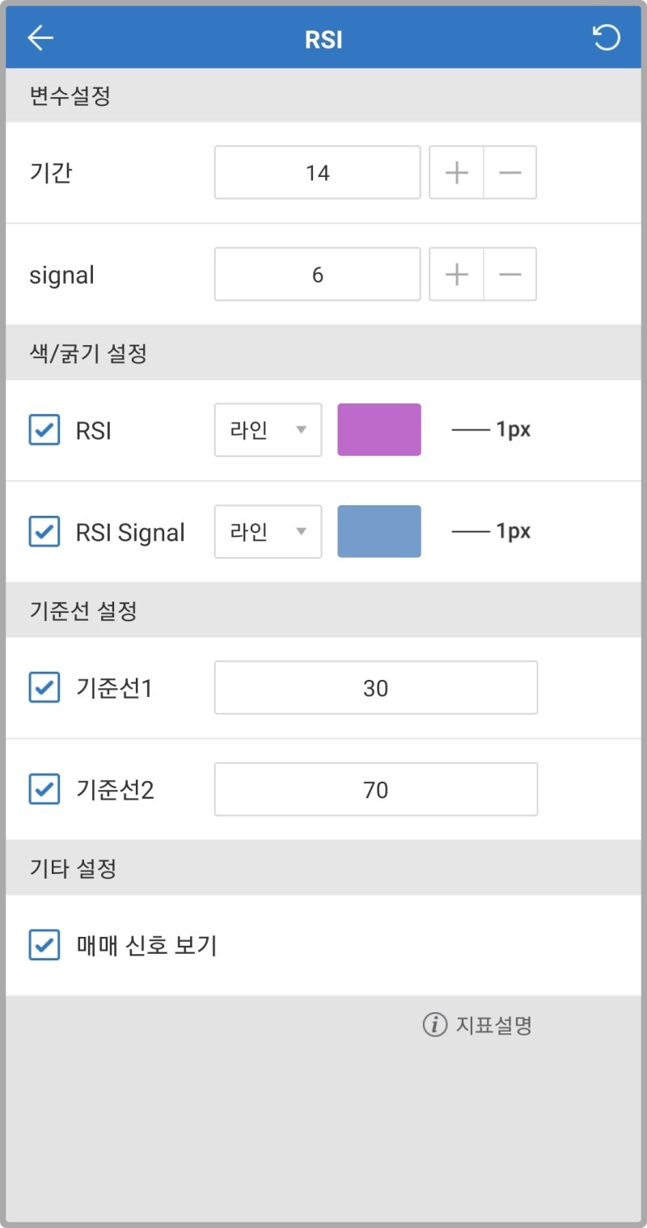Decrease the signal value with minus

point(510,275)
